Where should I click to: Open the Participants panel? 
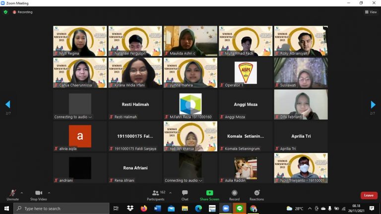tap(156, 195)
